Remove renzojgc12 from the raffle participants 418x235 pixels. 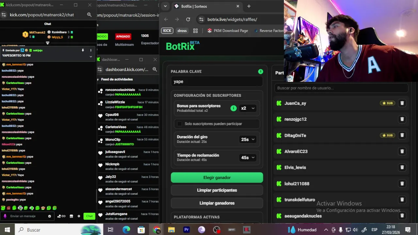tap(402, 119)
